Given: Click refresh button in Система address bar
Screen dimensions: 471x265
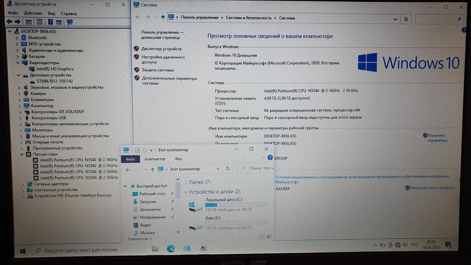Looking at the screenshot, I should 406,19.
